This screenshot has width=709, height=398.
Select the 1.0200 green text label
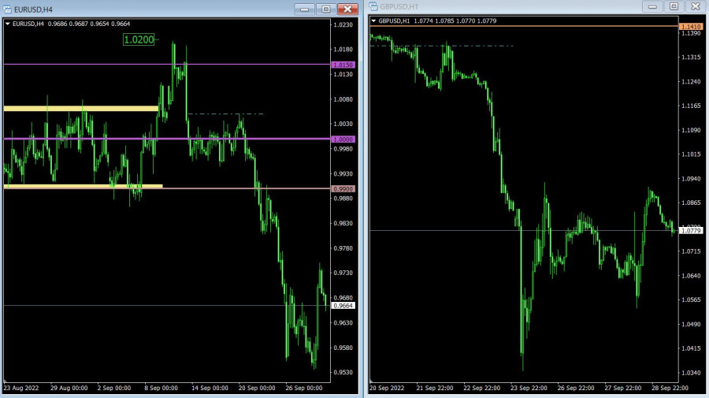click(x=139, y=39)
